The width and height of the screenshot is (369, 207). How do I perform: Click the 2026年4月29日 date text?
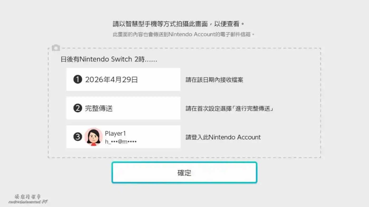pos(111,80)
